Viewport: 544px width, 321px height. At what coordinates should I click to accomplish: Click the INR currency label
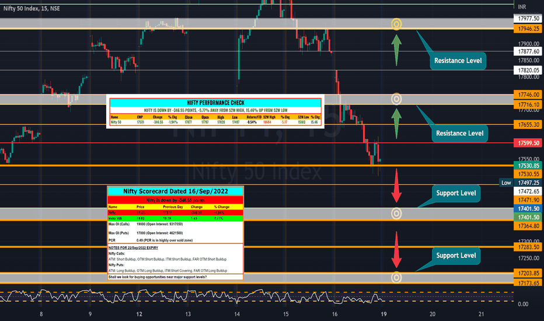pyautogui.click(x=522, y=7)
